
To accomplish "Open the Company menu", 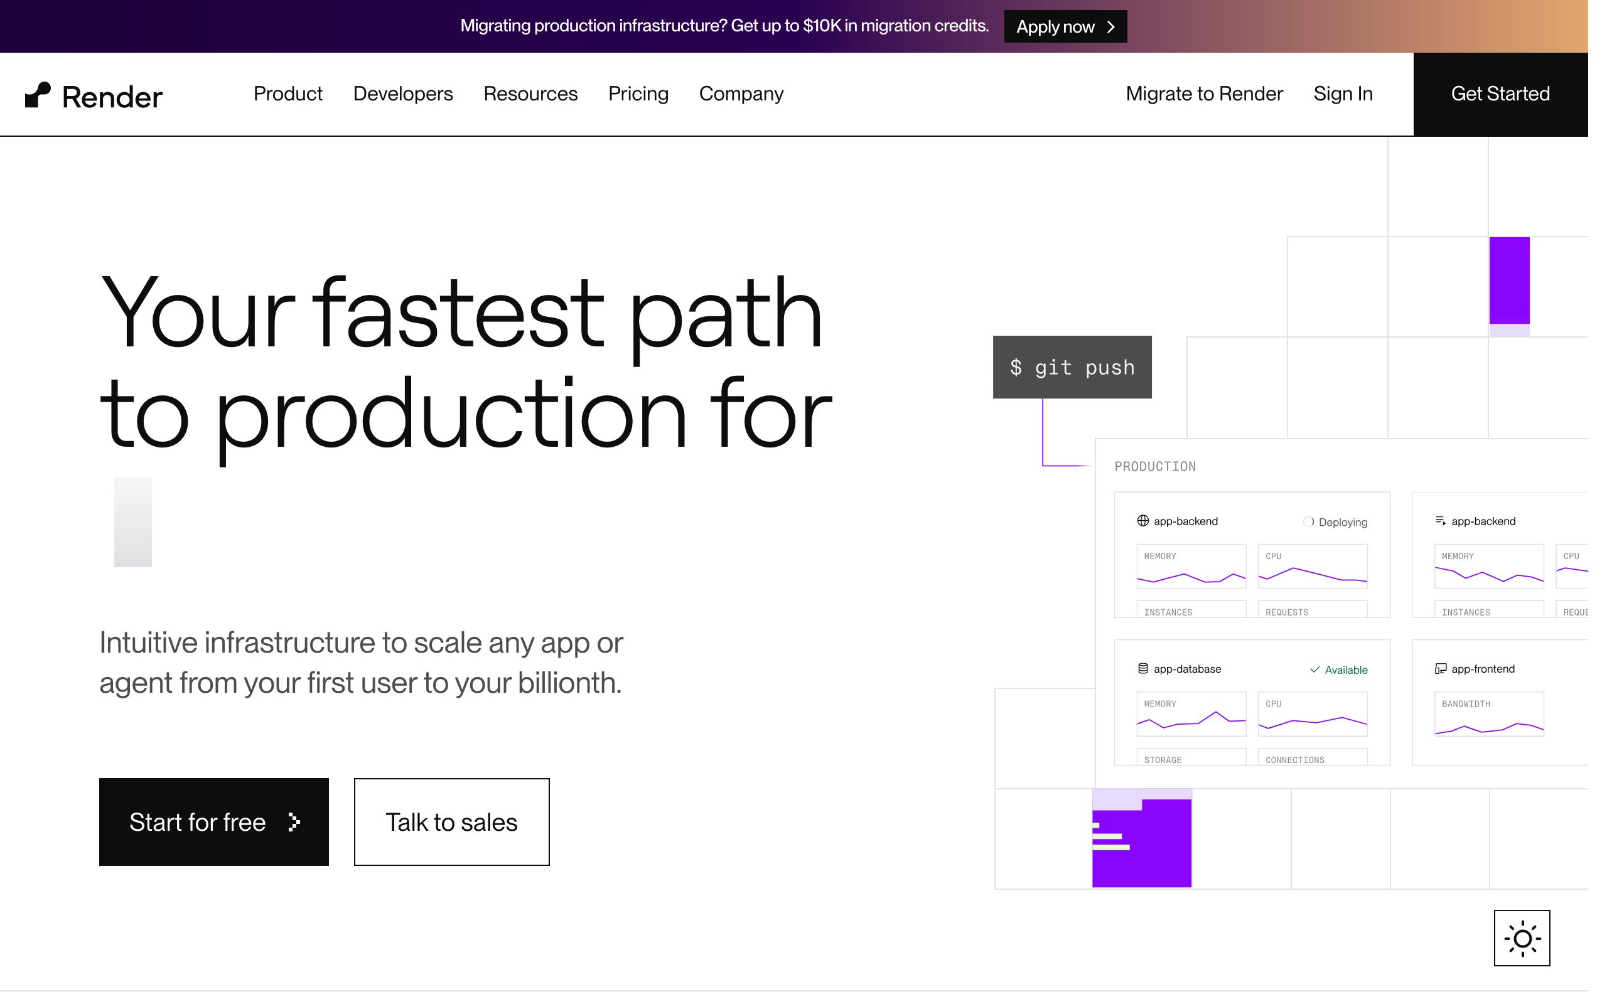I will coord(741,93).
